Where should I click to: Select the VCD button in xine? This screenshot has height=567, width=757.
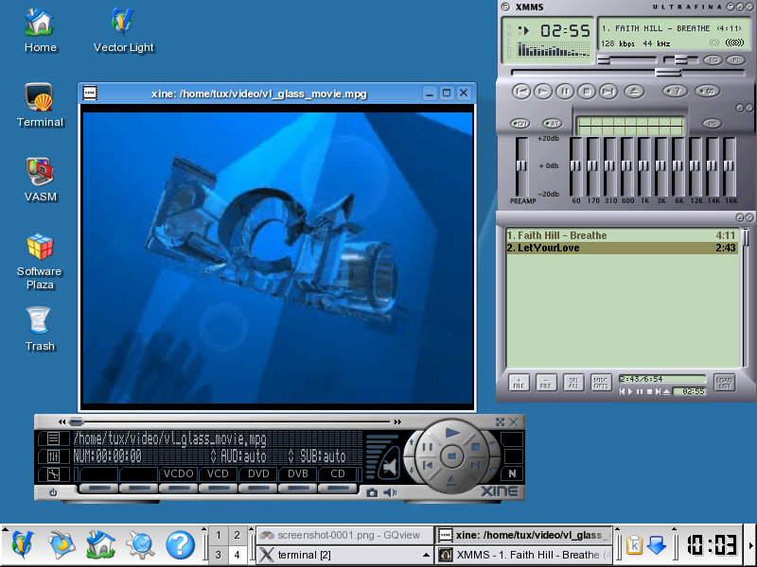coord(219,474)
